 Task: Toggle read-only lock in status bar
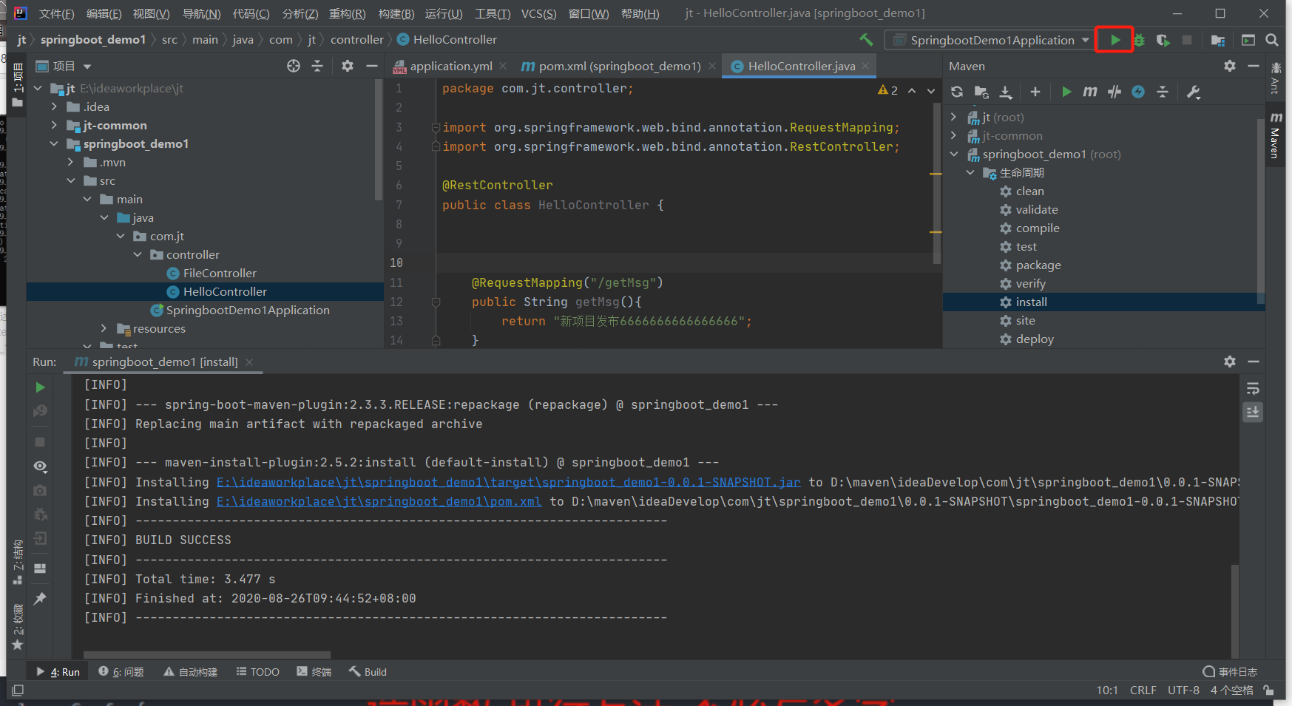pos(1269,690)
